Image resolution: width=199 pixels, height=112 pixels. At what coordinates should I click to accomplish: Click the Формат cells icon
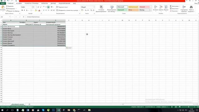tap(166, 7)
